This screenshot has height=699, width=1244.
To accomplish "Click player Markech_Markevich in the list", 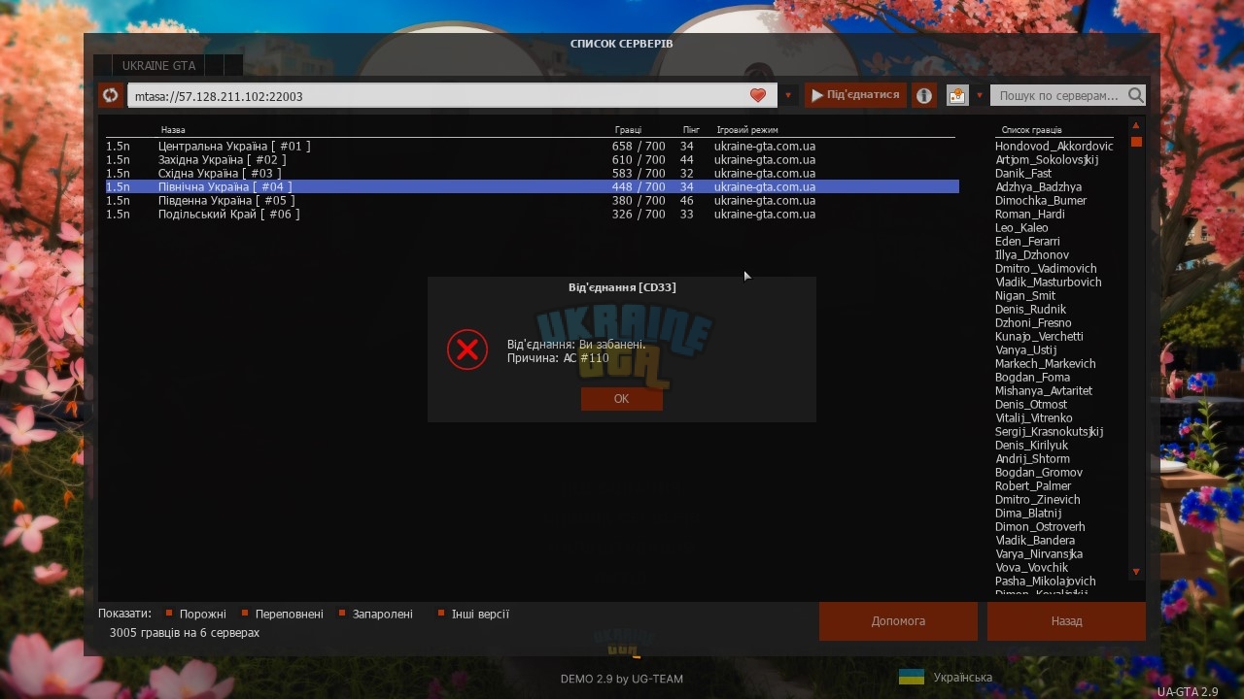I will coord(1046,364).
